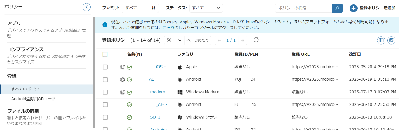Check the Android row with ID FU 45
399x130 pixels.
pos(105,105)
